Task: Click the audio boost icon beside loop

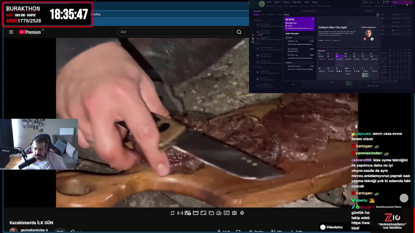Action: coord(180,213)
